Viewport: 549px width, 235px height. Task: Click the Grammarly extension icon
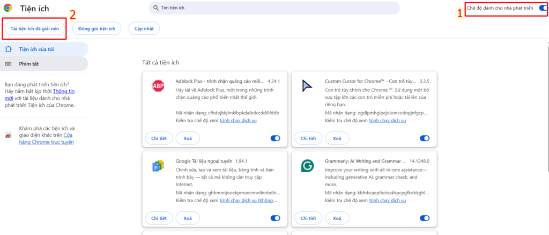pyautogui.click(x=307, y=166)
